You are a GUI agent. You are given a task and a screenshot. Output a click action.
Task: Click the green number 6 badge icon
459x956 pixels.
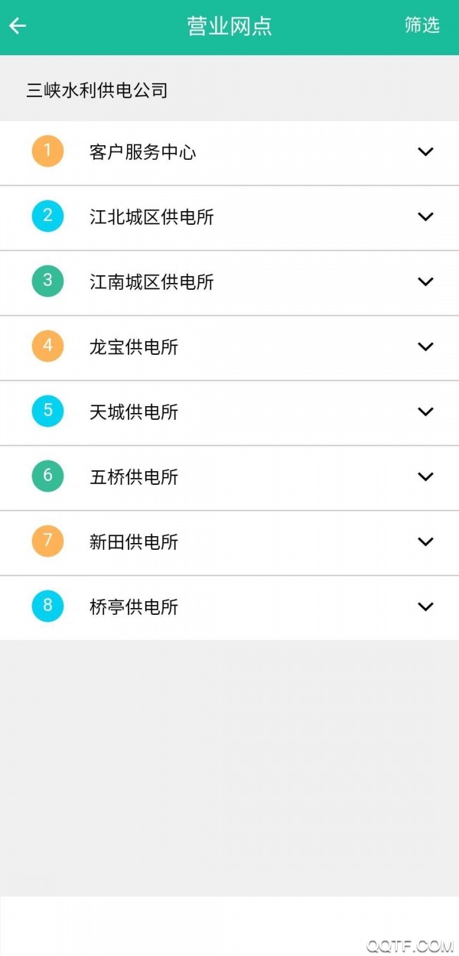pyautogui.click(x=47, y=476)
